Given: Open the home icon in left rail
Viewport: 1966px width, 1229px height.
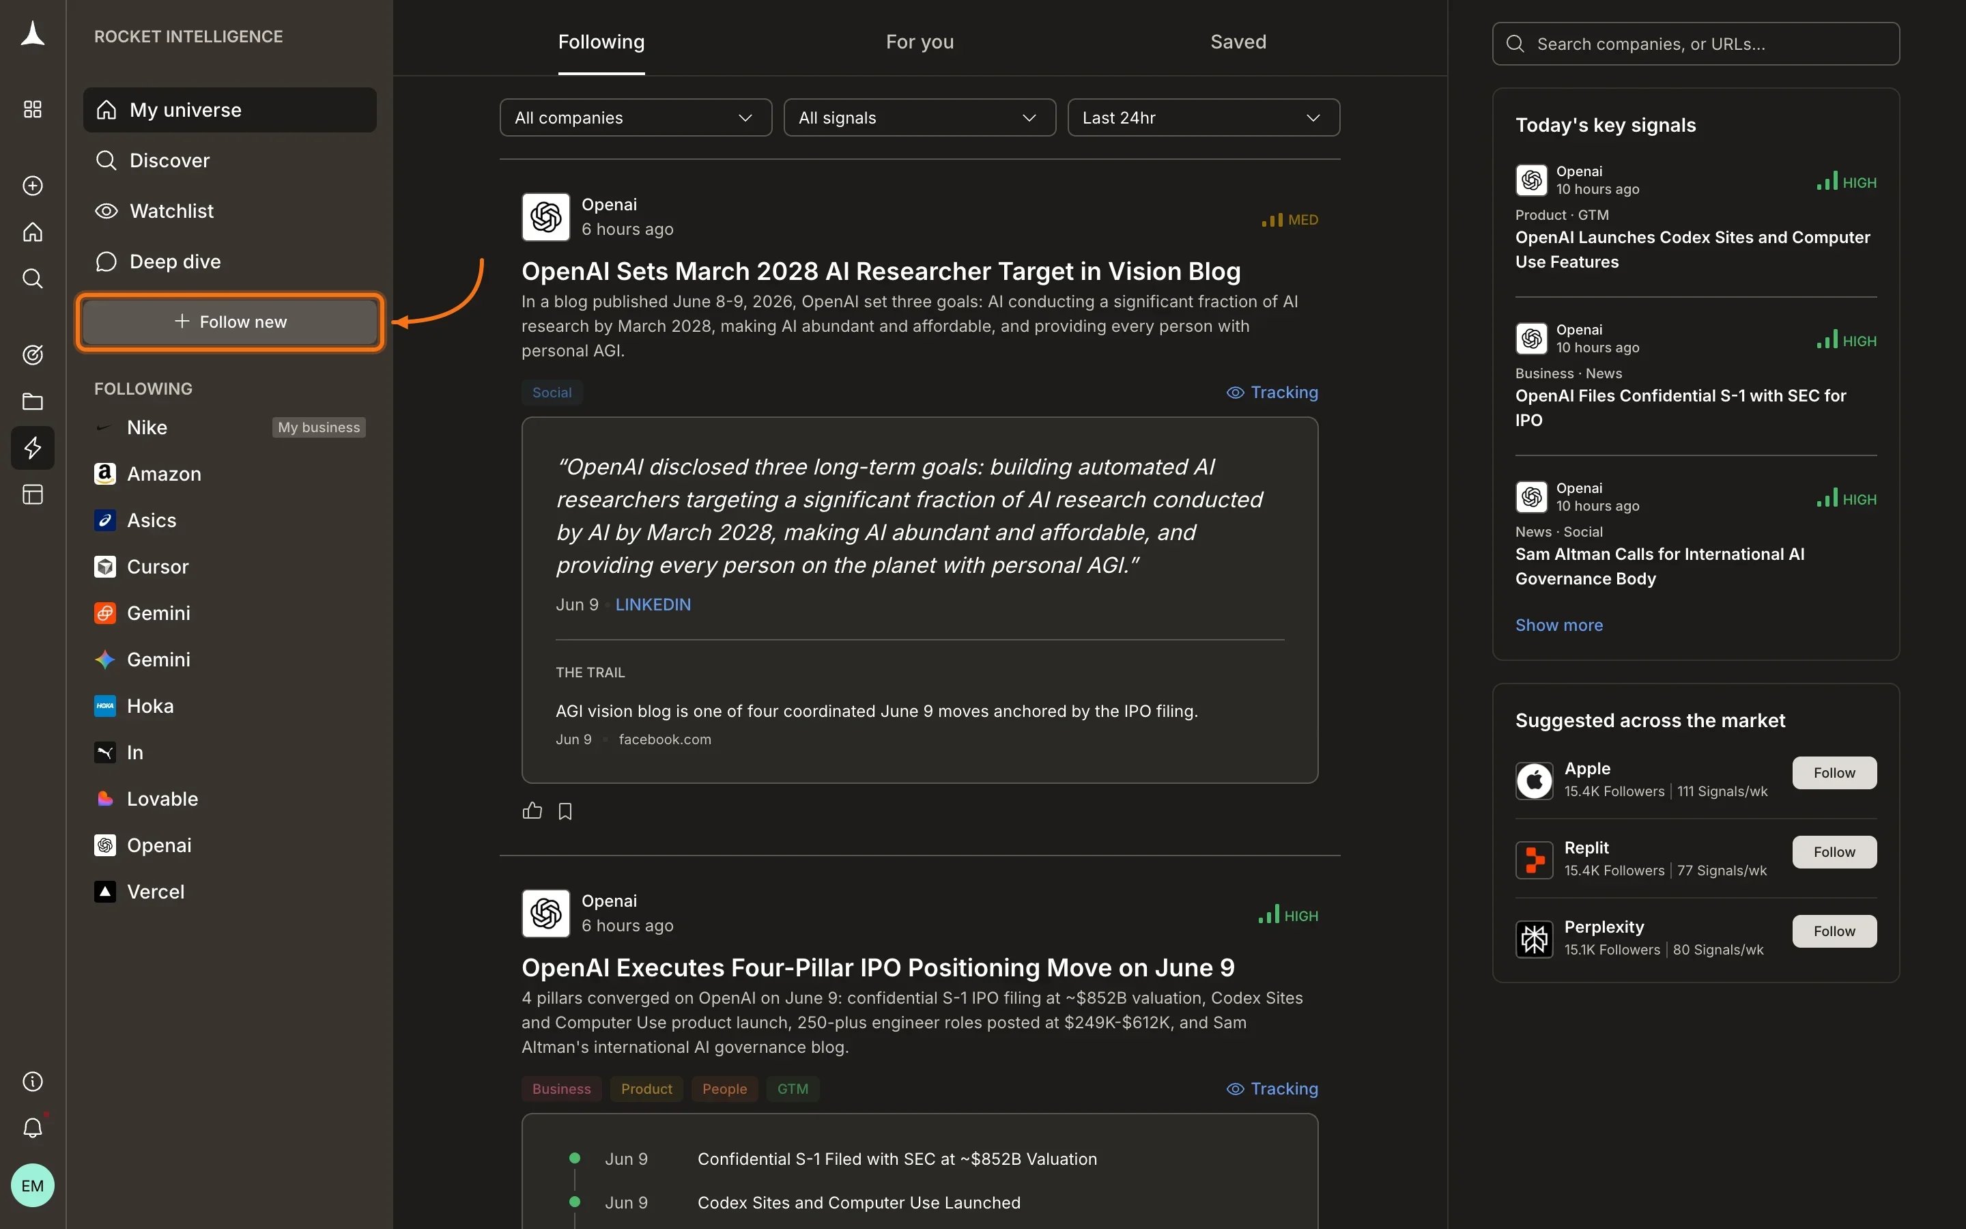Looking at the screenshot, I should point(33,232).
